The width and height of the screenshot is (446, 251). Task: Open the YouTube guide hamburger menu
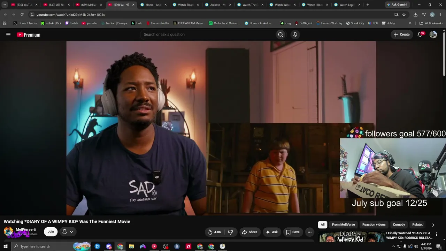(8, 35)
